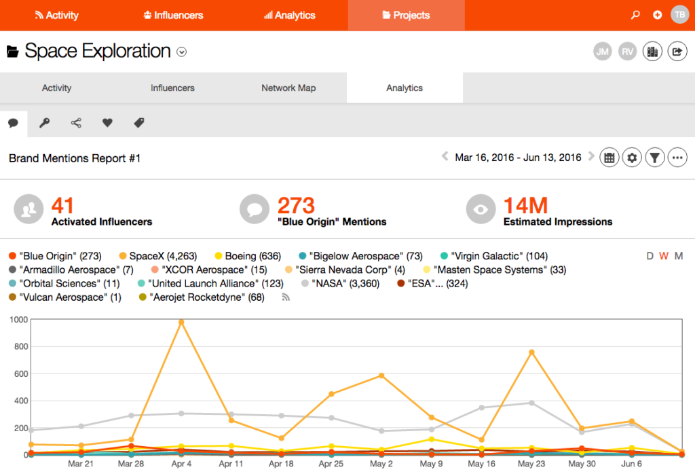The image size is (695, 476).
Task: Click the plus add icon in top bar
Action: click(657, 15)
